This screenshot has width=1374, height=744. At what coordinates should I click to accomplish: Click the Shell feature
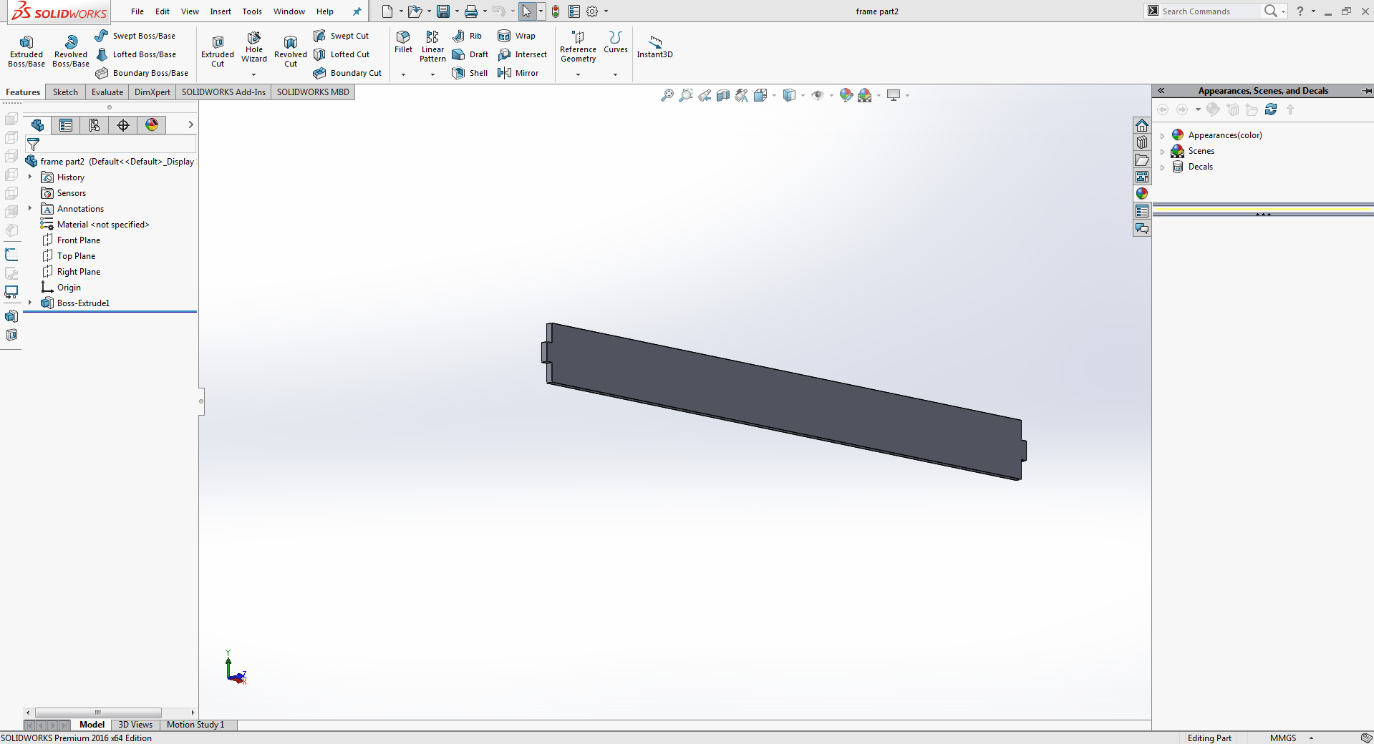coord(470,73)
